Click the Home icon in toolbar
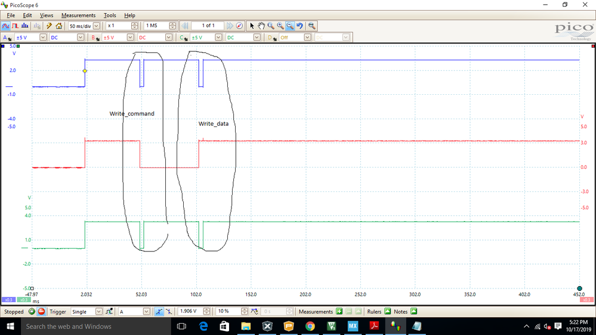This screenshot has width=596, height=335. [x=59, y=26]
